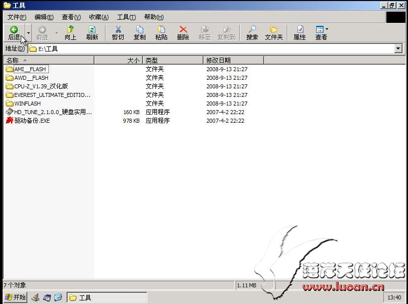
Task: Open Search (搜索) magnifier tool
Action: tap(252, 33)
